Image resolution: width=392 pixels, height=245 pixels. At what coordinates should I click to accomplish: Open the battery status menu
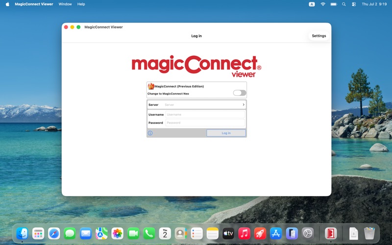[334, 4]
